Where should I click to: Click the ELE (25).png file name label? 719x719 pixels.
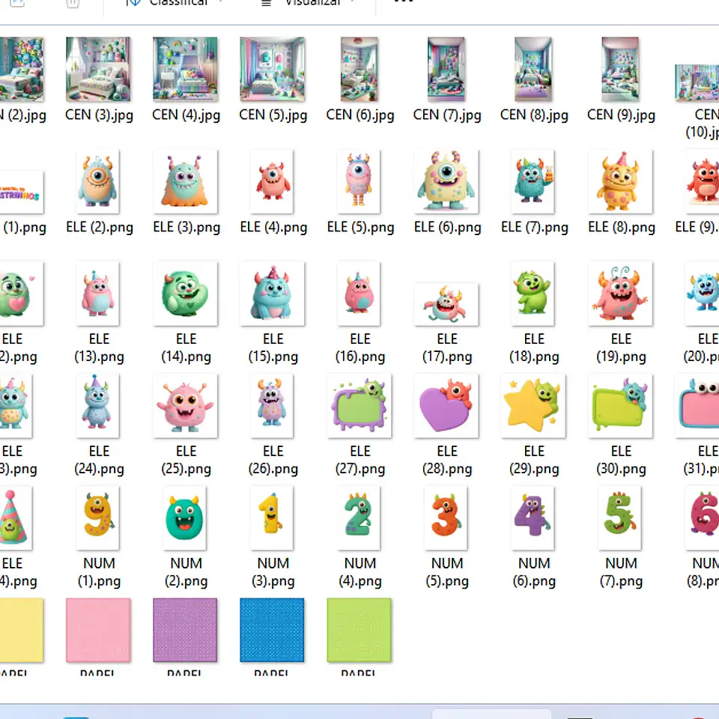point(186,460)
